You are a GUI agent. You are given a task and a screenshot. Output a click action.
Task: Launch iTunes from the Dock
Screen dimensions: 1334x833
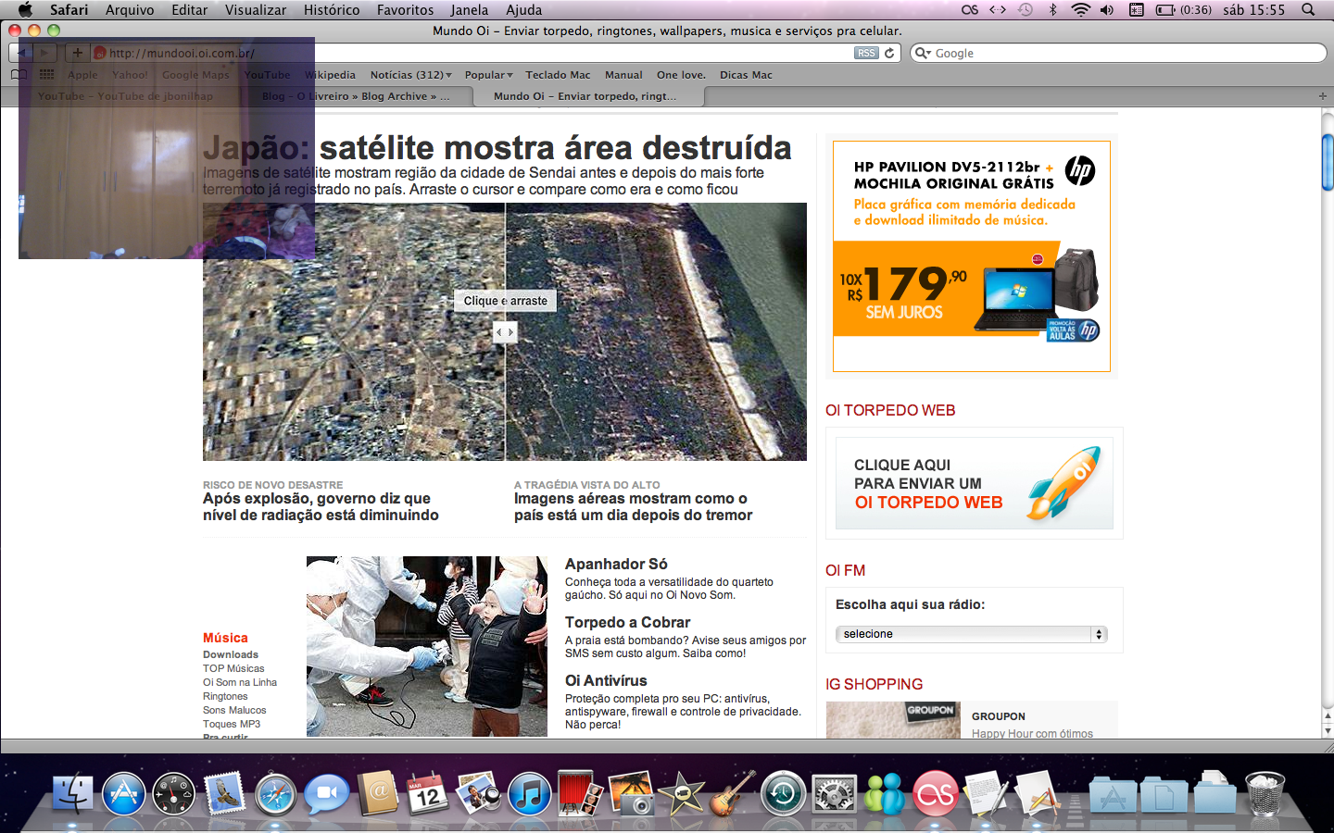(529, 794)
